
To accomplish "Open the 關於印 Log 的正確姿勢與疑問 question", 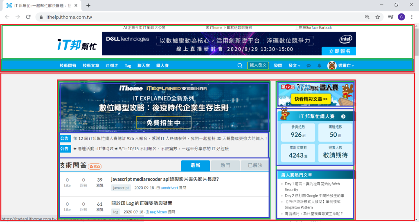I will click(x=142, y=203).
